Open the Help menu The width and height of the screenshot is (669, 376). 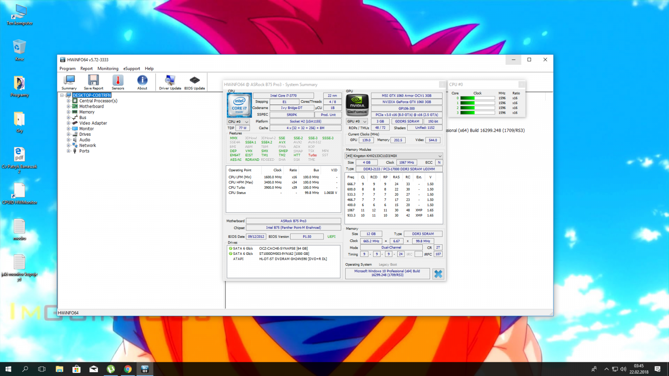[149, 69]
